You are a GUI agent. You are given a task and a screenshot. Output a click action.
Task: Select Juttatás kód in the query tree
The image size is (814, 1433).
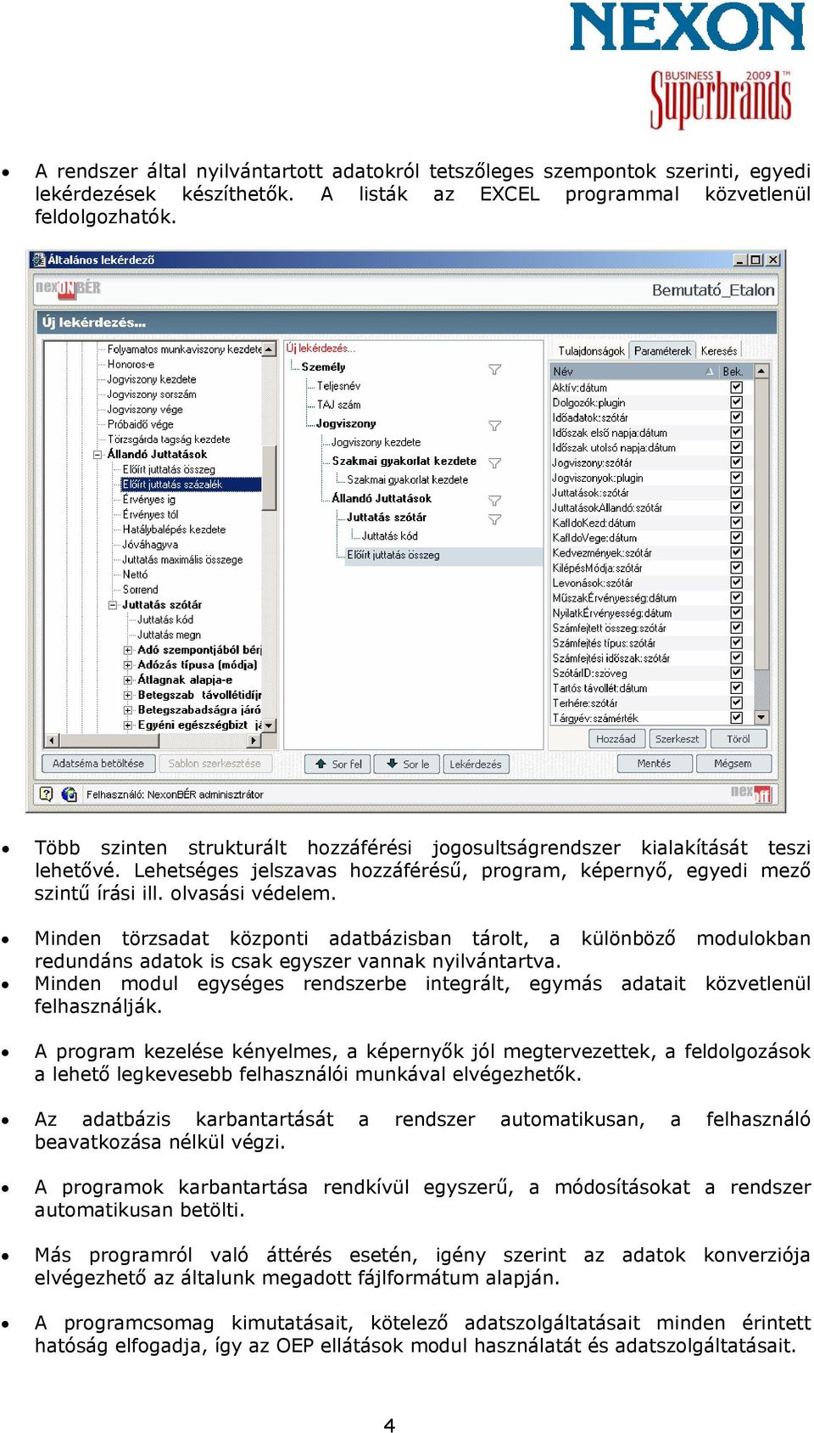[389, 536]
